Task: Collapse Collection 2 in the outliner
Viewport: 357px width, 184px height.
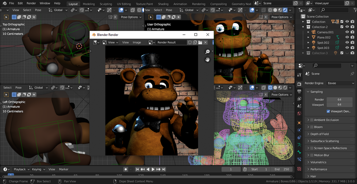Action: point(303,27)
